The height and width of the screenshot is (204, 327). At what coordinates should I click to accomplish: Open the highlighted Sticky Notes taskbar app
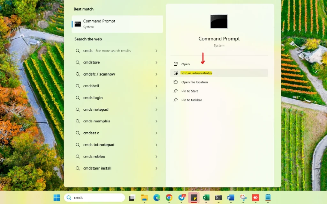coord(194,198)
